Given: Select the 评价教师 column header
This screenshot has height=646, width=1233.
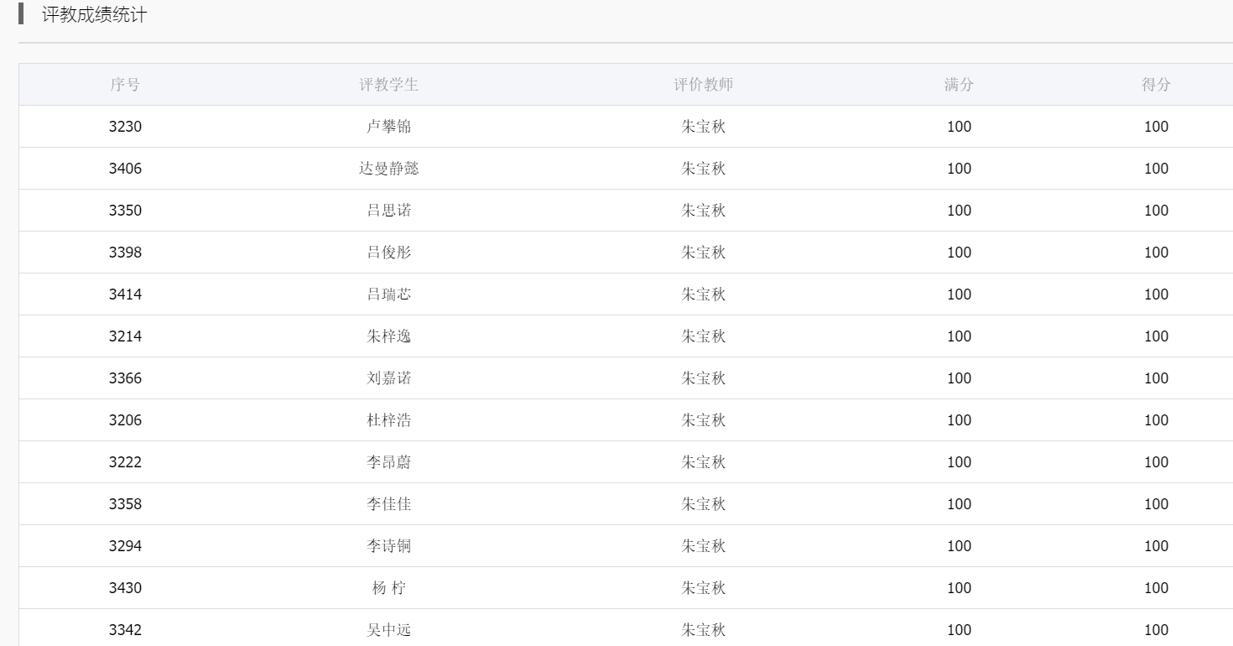Looking at the screenshot, I should pyautogui.click(x=703, y=85).
